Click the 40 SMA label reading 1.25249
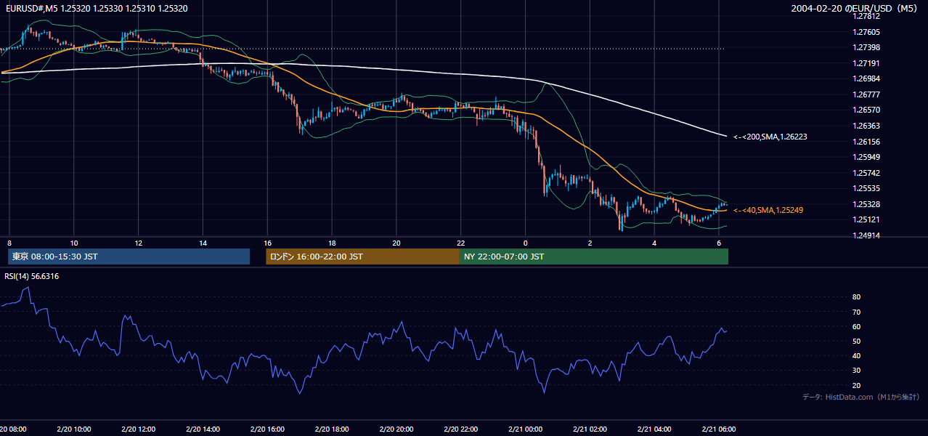Viewport: 928px width, 436px height. [x=768, y=210]
